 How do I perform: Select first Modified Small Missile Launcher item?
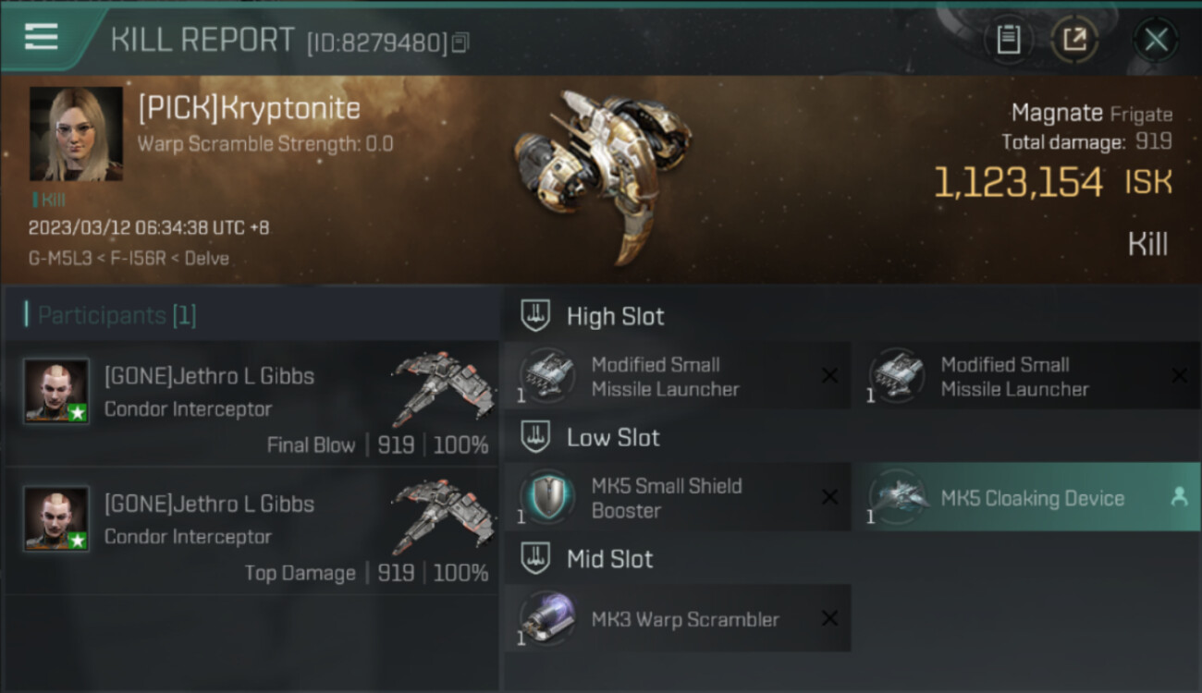point(678,376)
